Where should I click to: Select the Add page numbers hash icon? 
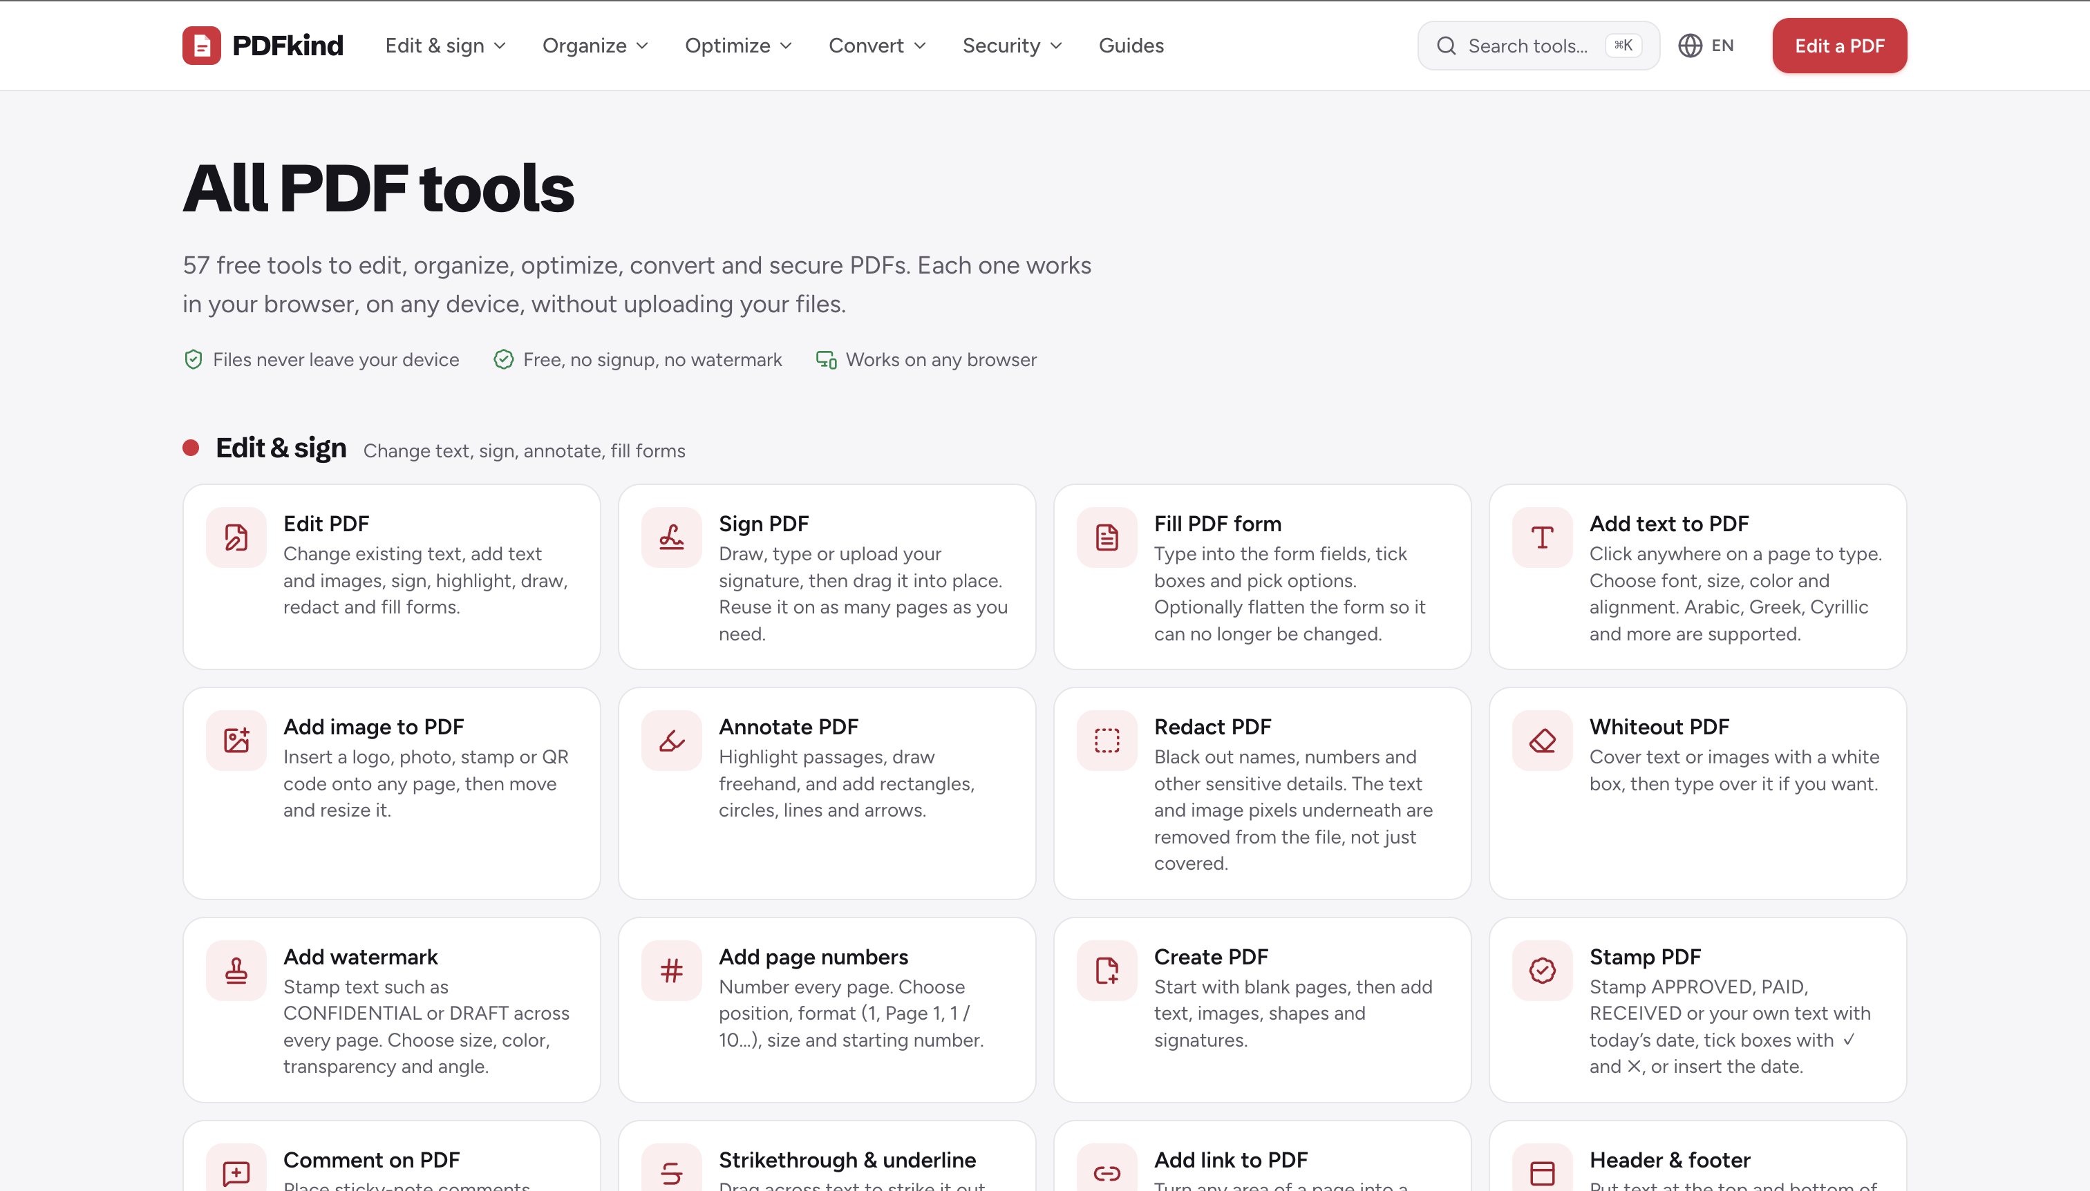point(672,970)
